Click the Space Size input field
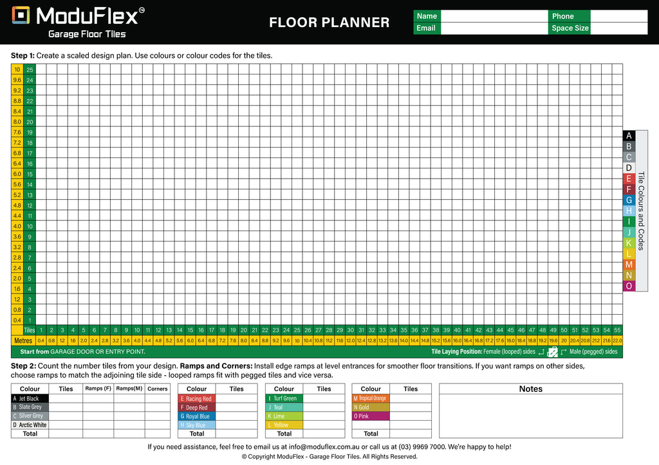The width and height of the screenshot is (659, 465). 618,28
